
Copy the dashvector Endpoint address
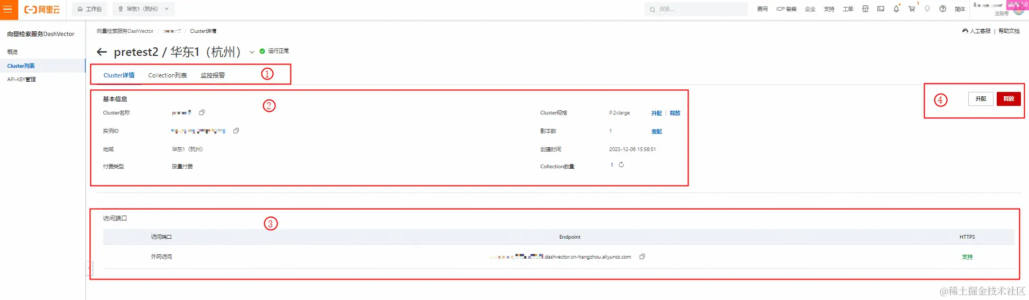coord(642,256)
